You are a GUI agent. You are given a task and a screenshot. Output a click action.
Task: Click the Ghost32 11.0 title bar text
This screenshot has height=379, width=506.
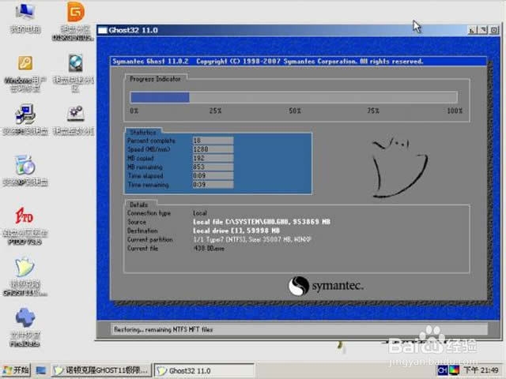tap(134, 30)
